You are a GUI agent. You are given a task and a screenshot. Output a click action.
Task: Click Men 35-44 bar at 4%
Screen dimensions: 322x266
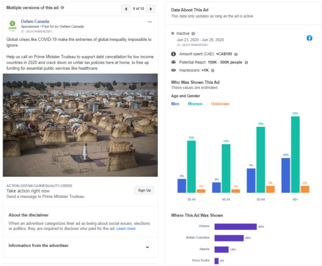[182, 186]
